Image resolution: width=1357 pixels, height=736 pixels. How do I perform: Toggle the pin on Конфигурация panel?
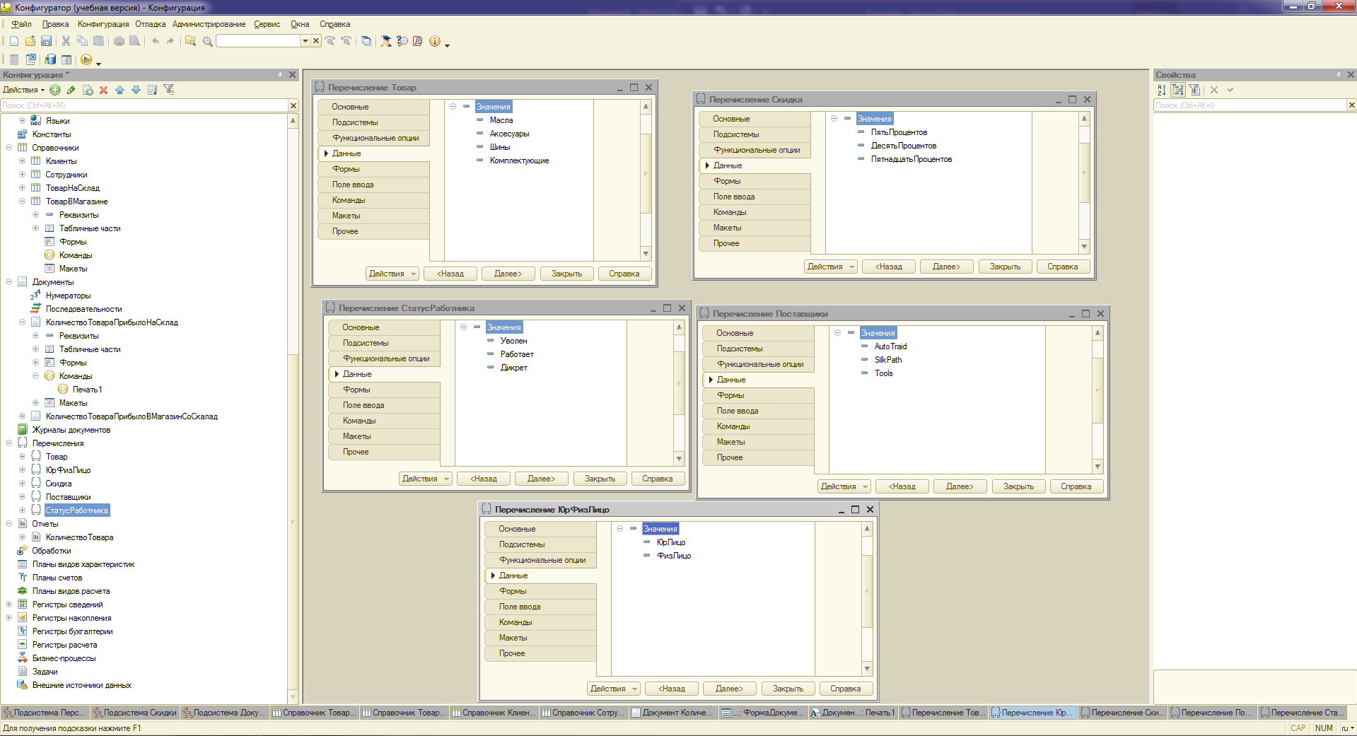(x=280, y=74)
